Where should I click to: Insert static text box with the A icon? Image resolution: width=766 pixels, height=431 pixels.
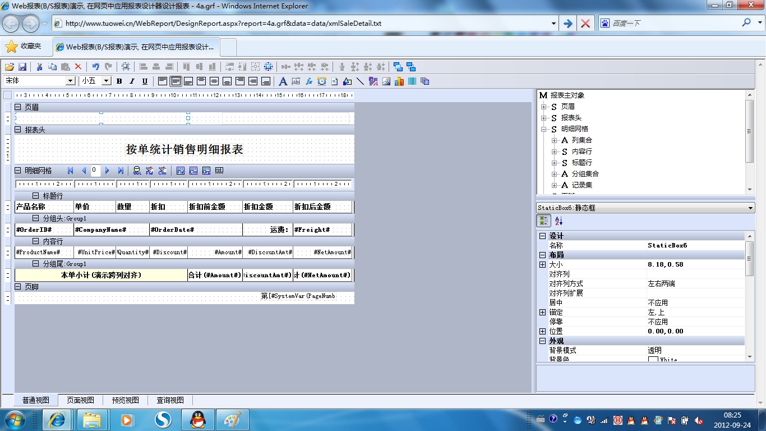(283, 81)
